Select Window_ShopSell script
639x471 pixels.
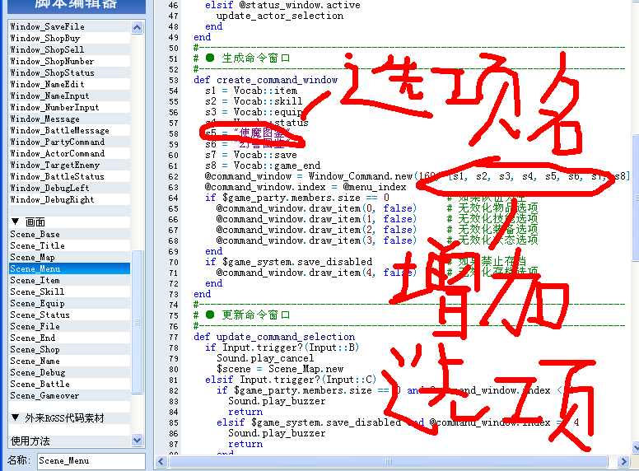(69, 49)
